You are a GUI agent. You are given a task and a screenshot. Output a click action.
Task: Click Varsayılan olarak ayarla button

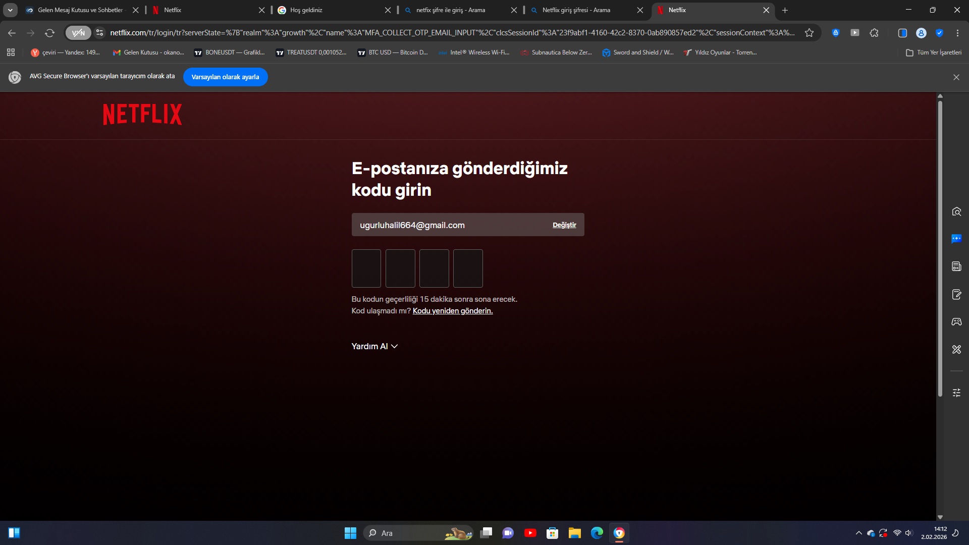[x=225, y=77]
